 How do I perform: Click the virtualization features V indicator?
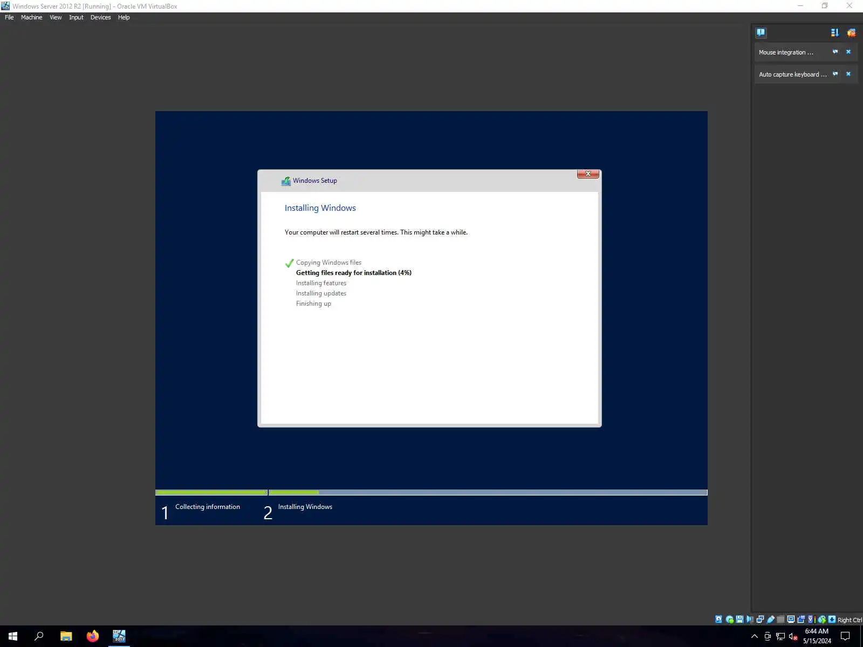point(810,620)
